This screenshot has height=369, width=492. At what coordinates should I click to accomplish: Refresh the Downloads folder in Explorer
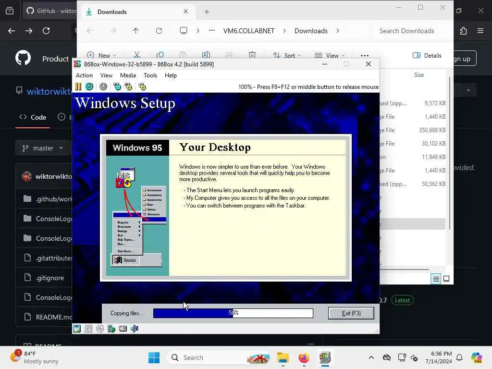(x=159, y=31)
